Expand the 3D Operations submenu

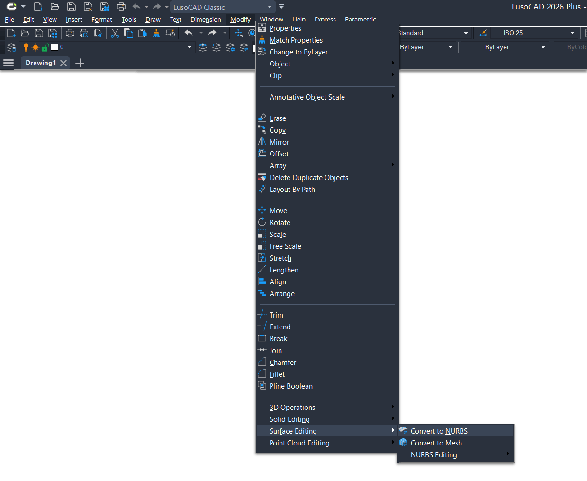click(327, 408)
